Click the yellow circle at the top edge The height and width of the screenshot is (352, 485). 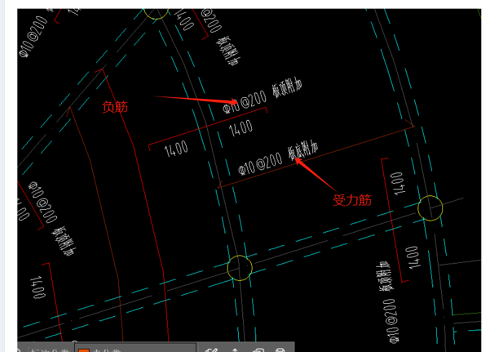coord(156,14)
